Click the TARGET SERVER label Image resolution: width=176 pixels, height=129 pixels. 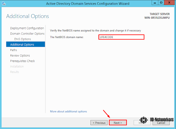[x=159, y=14]
